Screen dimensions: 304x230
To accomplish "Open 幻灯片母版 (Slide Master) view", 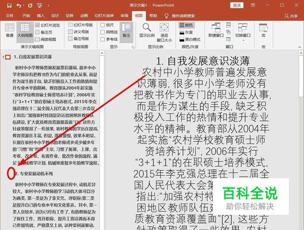I will [x=81, y=25].
